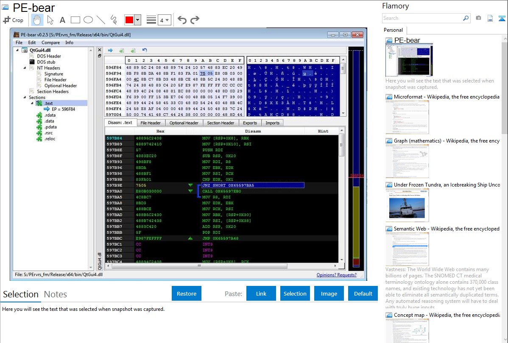Click the page document icon in Flamory header
Image resolution: width=508 pixels, height=343 pixels.
point(490,18)
